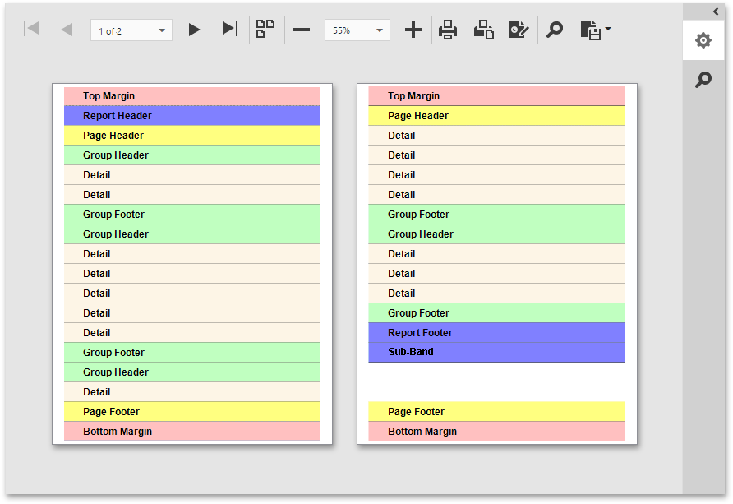Click the Report Footer band on page two
Viewport: 733px width, 504px height.
pos(496,333)
